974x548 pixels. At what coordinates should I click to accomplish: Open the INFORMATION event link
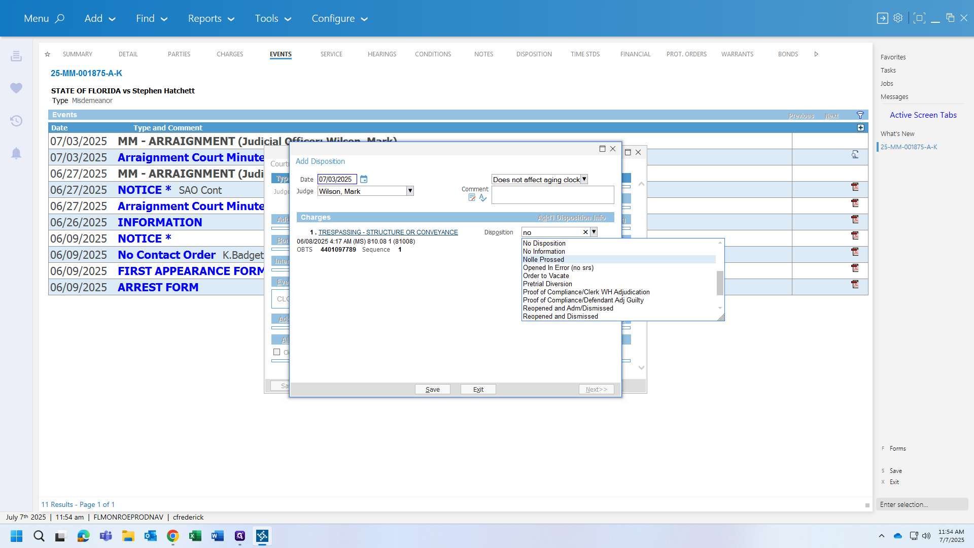tap(160, 222)
